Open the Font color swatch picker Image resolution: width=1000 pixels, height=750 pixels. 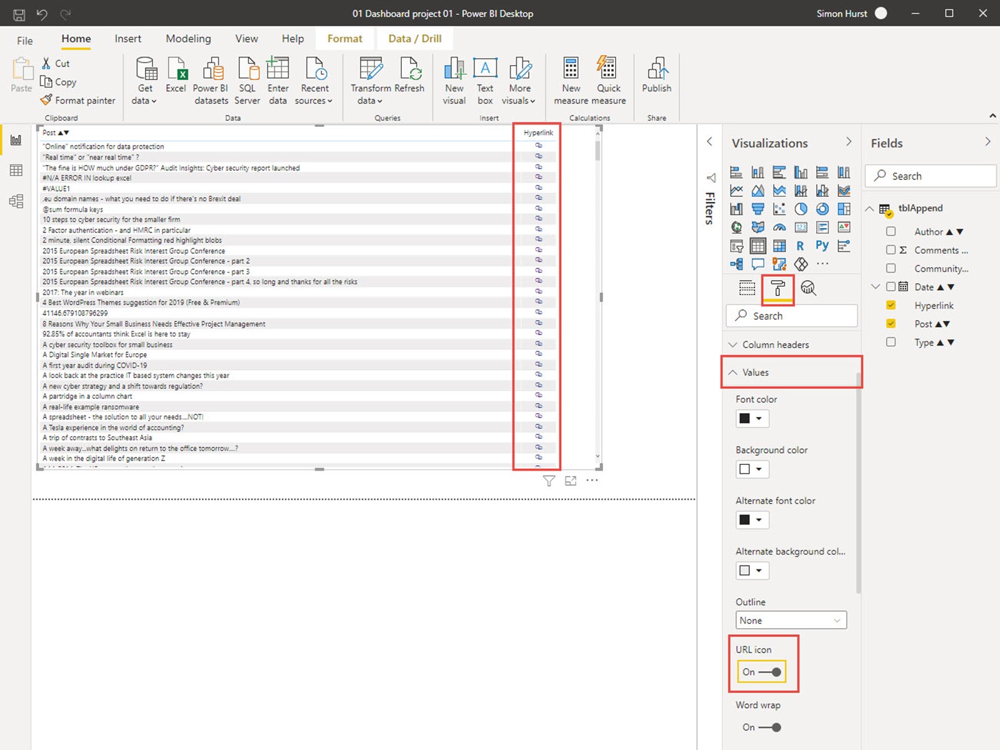(752, 419)
